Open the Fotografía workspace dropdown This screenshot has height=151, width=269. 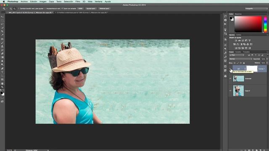(256, 8)
